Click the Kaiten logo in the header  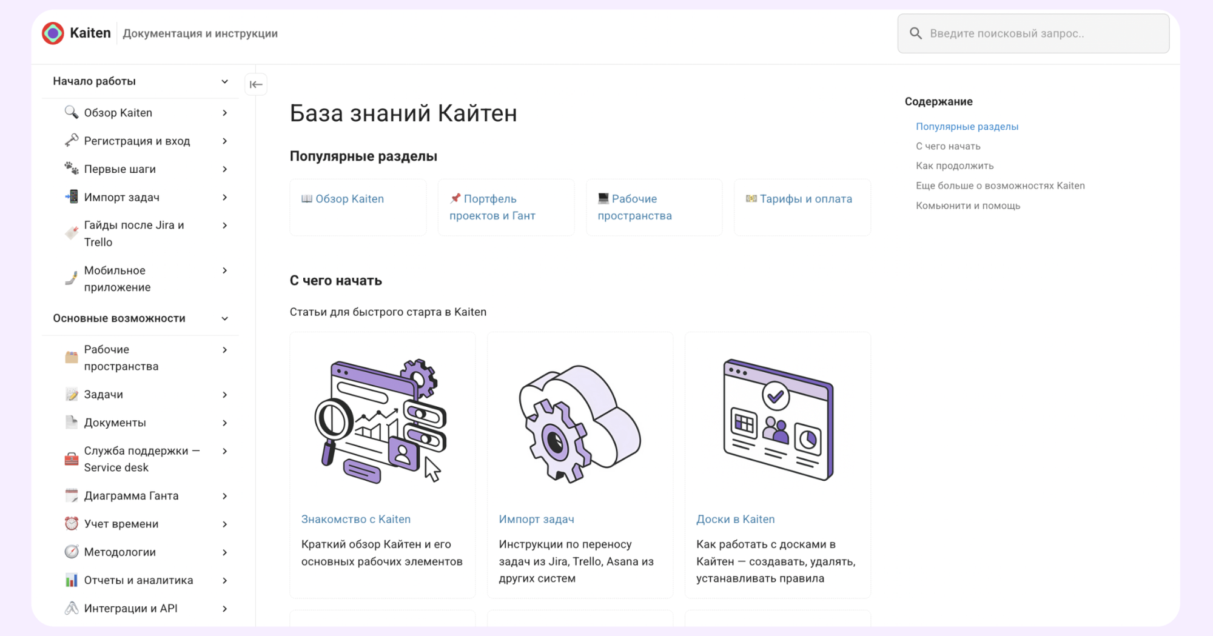(x=53, y=32)
